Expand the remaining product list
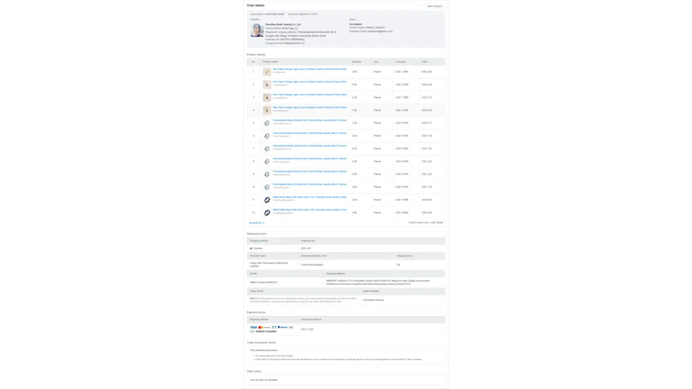Screen dimensions: 692x389 pyautogui.click(x=257, y=223)
